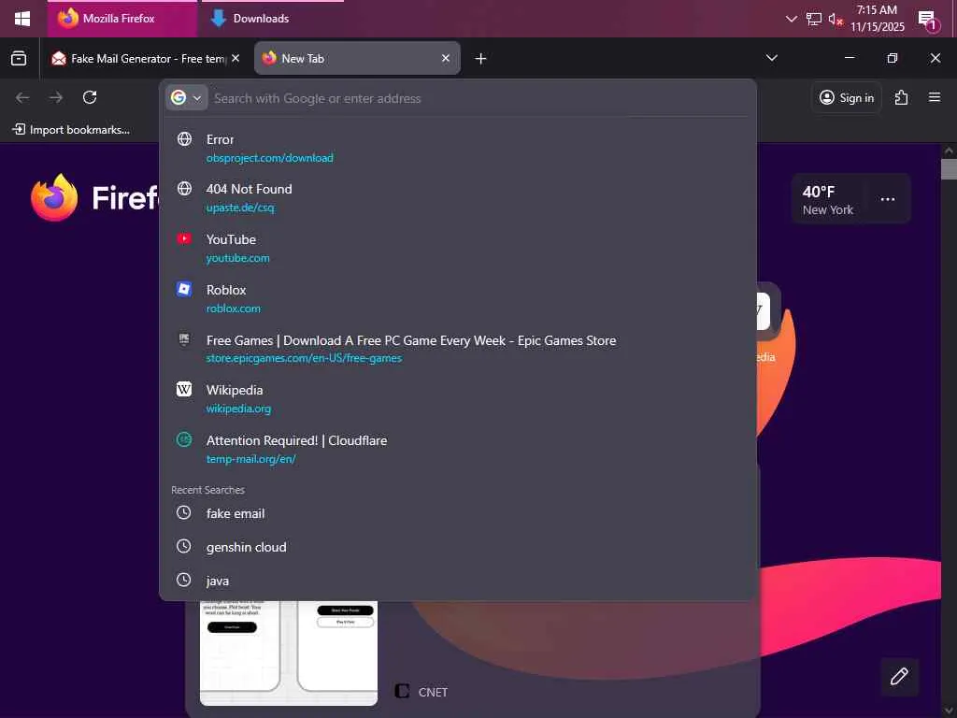The image size is (957, 718).
Task: Click the globe icon beside Error entry
Action: (x=184, y=138)
